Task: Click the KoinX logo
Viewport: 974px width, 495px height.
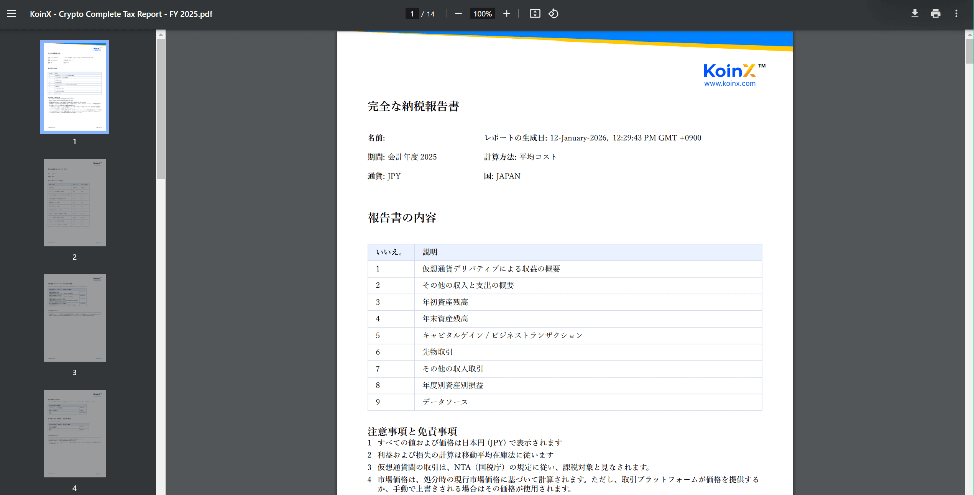Action: coord(729,71)
